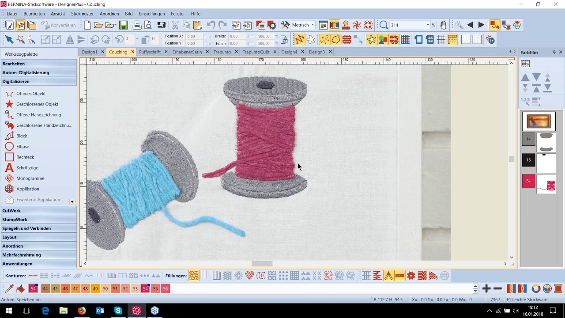Expand the StumpWork section
The image size is (565, 318).
tap(39, 220)
